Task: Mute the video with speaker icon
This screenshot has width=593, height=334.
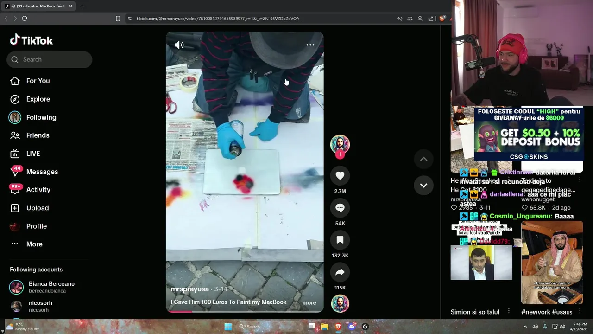Action: [179, 45]
